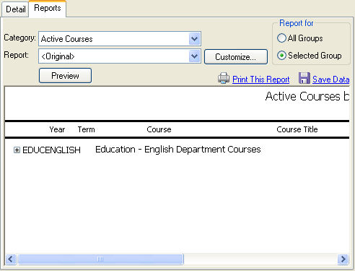This screenshot has height=271, width=355.
Task: Select the All Groups radio button
Action: click(x=281, y=38)
